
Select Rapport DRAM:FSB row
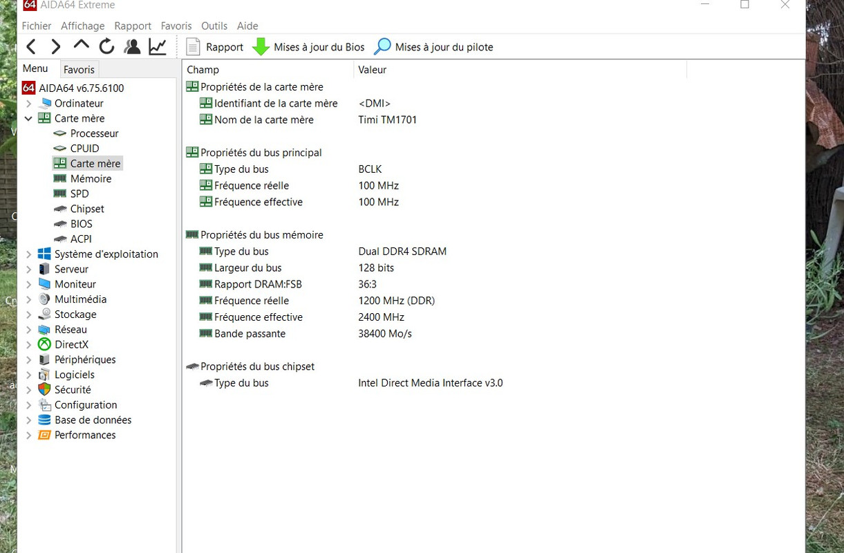click(x=258, y=284)
